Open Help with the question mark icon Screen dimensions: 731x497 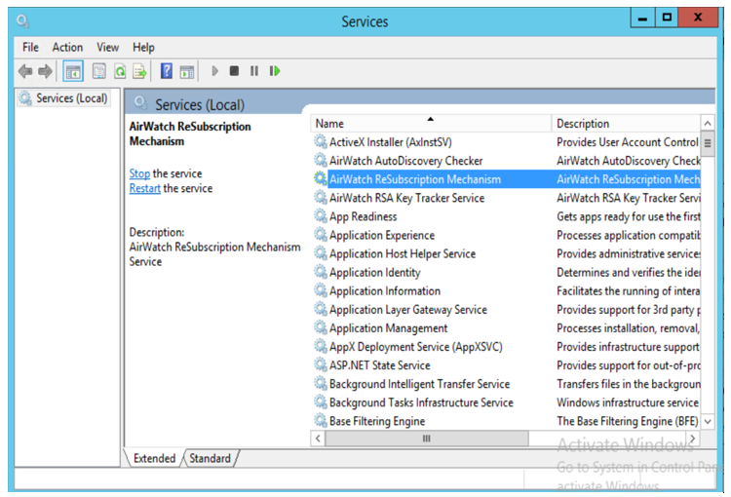pos(167,71)
